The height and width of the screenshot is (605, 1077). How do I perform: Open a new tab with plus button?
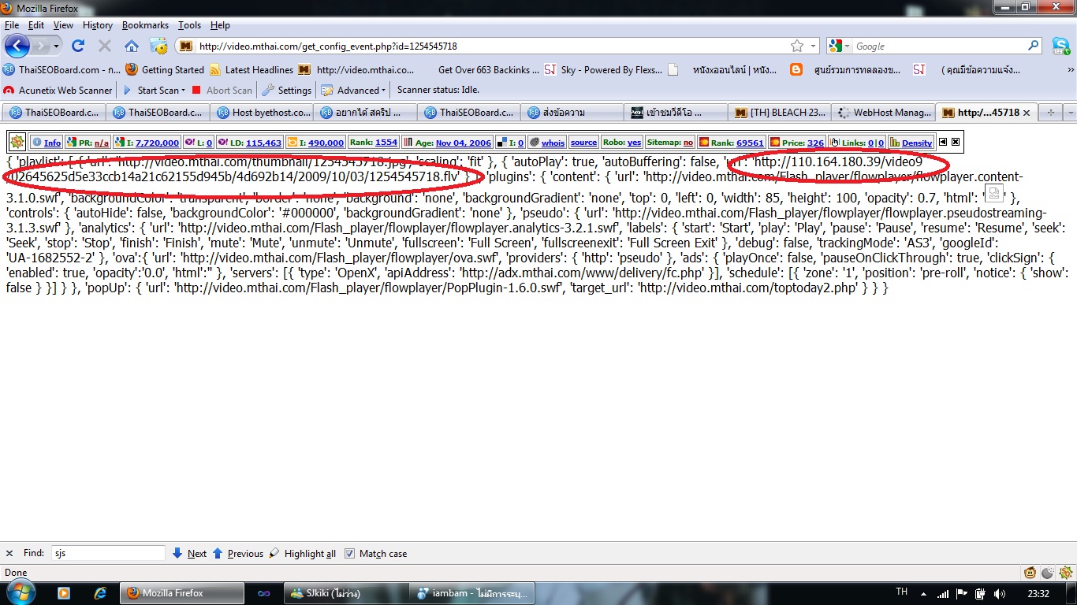(1050, 113)
